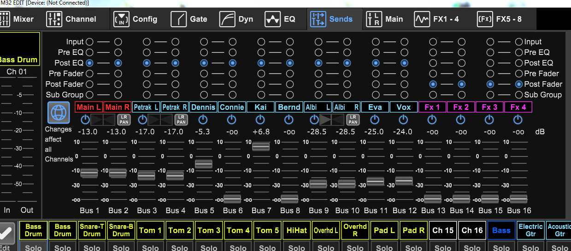The height and width of the screenshot is (251, 571).
Task: Open the FX1 - 4 tab
Action: coord(437,19)
